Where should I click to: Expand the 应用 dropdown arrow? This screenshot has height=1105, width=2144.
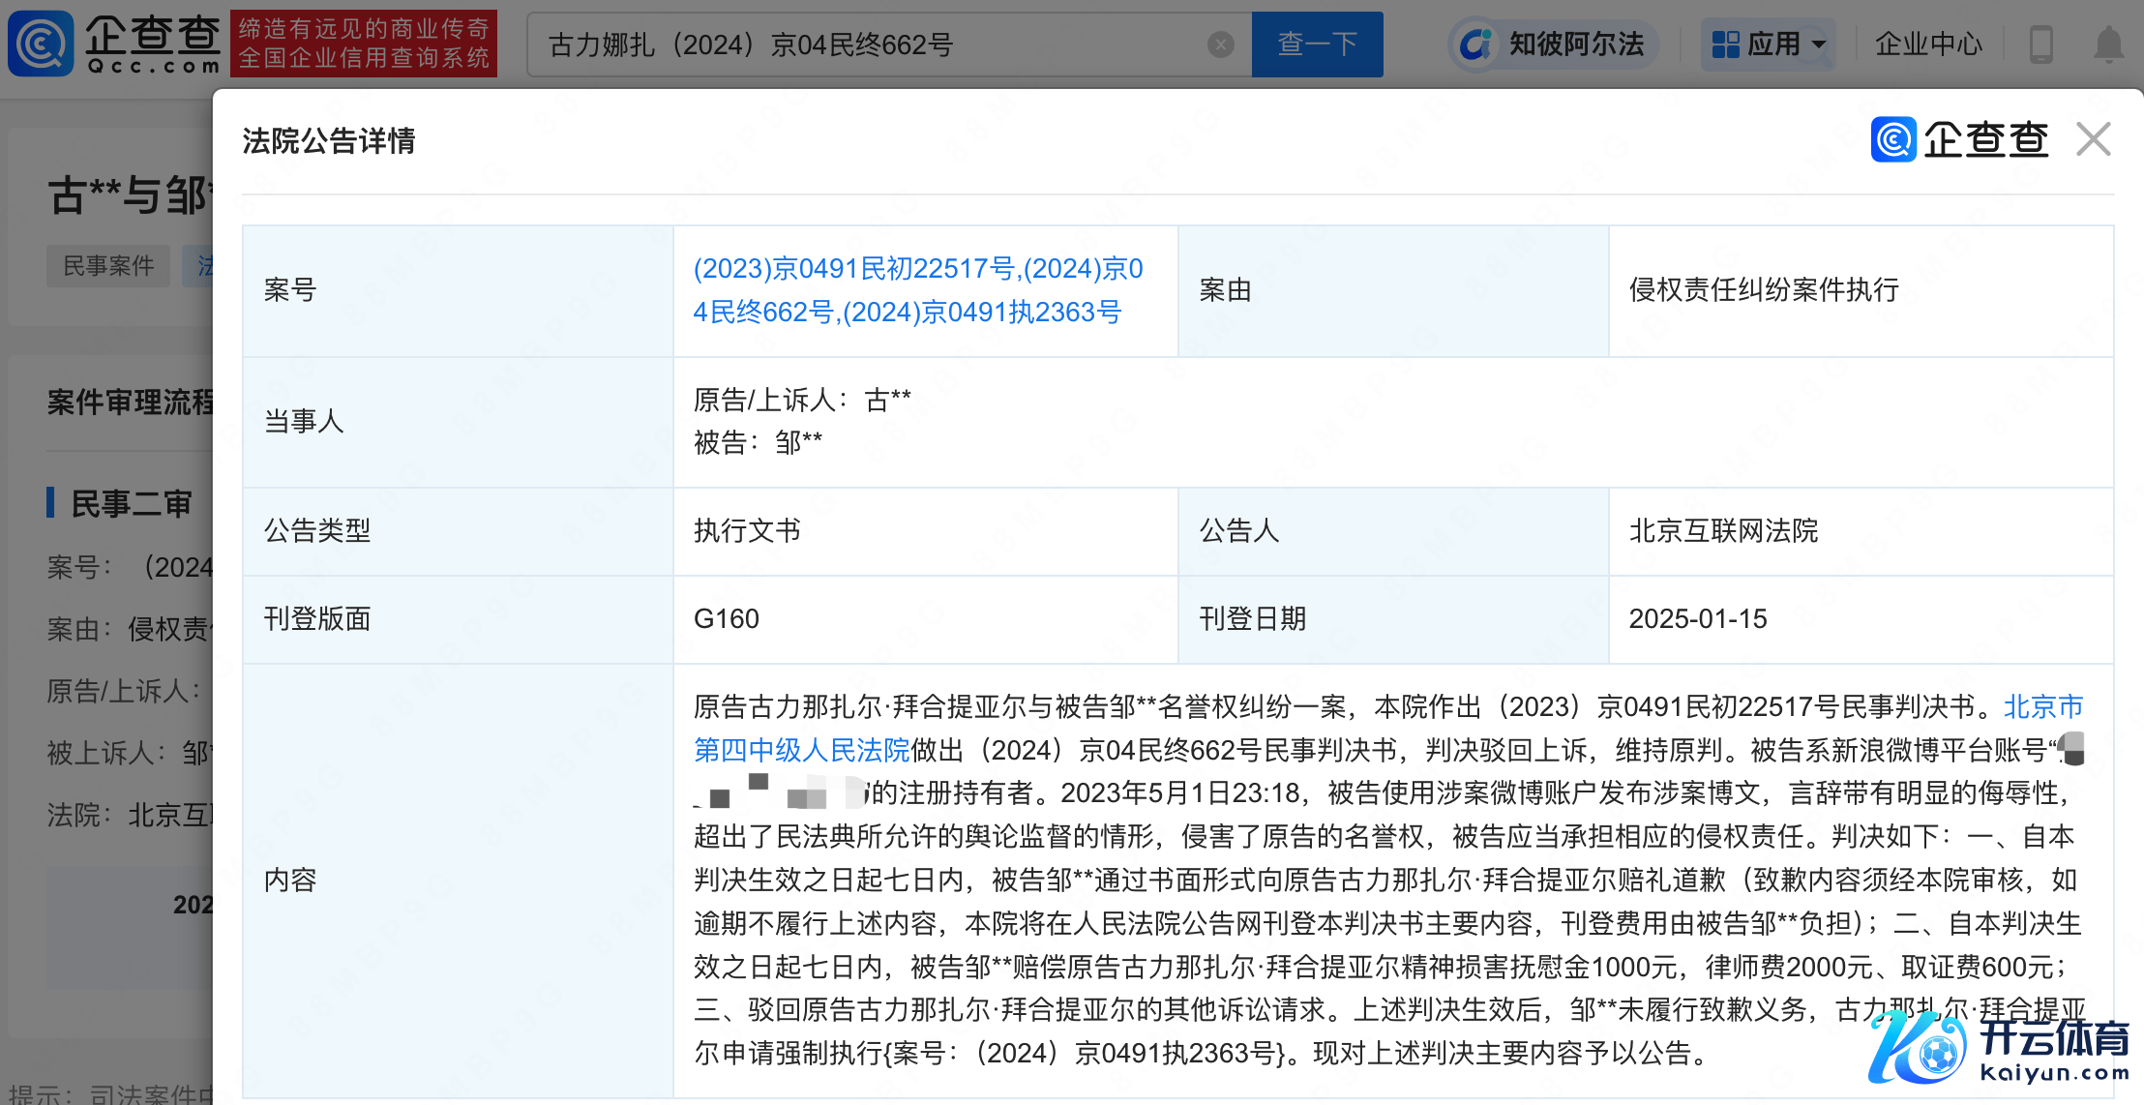click(1819, 45)
